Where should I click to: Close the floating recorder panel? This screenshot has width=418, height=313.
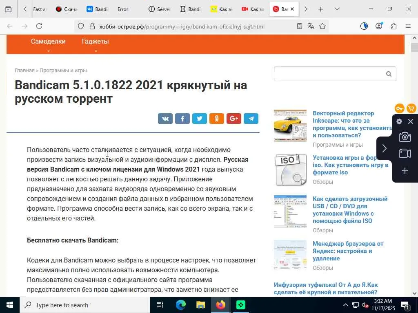411,121
